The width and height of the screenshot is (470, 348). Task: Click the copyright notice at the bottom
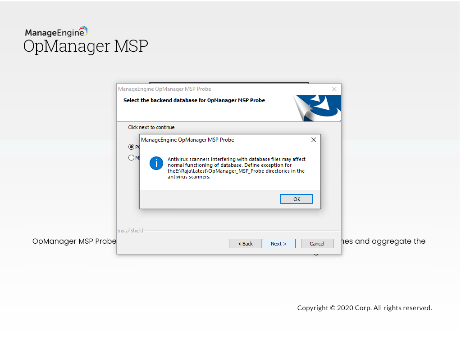(x=364, y=308)
